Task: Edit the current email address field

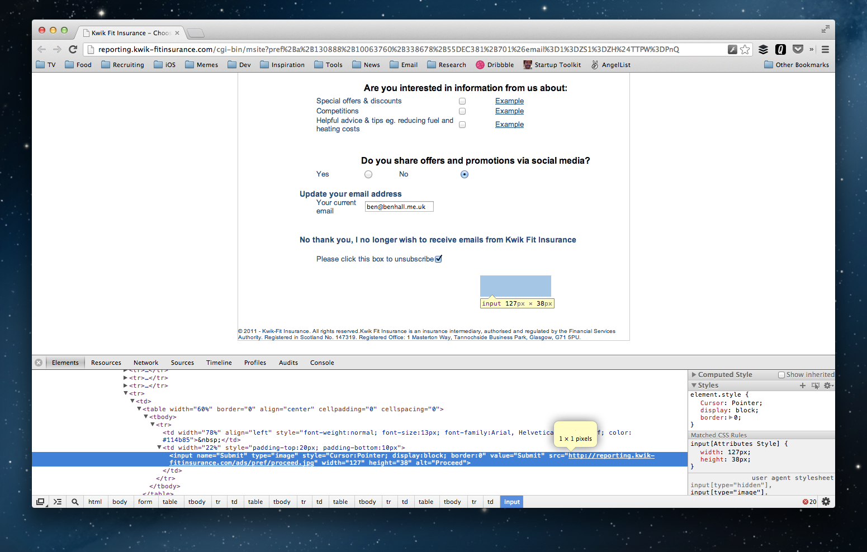Action: coord(399,207)
